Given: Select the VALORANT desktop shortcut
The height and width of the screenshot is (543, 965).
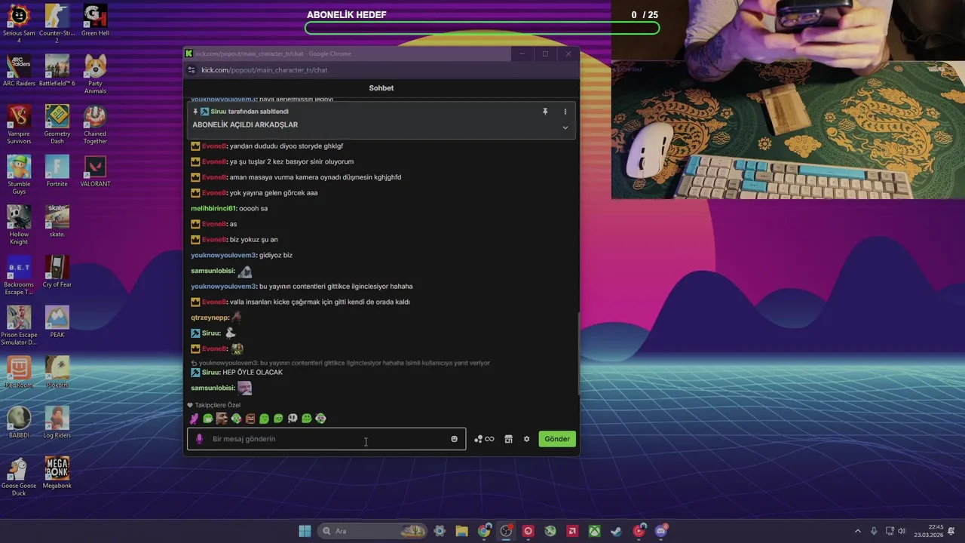Looking at the screenshot, I should click(95, 171).
